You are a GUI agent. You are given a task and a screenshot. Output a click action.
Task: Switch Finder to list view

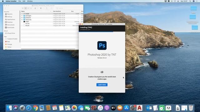tap(26, 8)
